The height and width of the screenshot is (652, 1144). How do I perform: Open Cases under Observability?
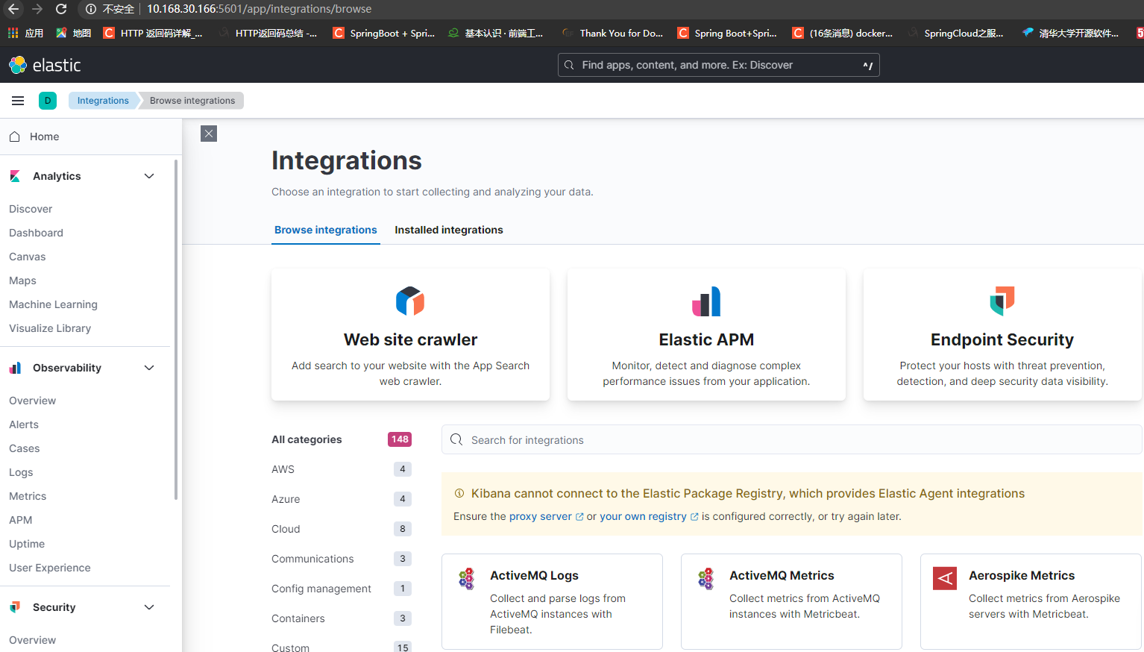25,448
